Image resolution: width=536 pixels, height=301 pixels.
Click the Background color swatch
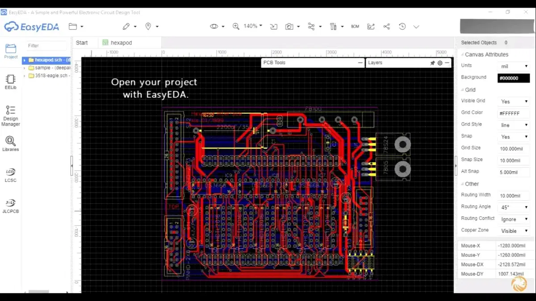[514, 78]
